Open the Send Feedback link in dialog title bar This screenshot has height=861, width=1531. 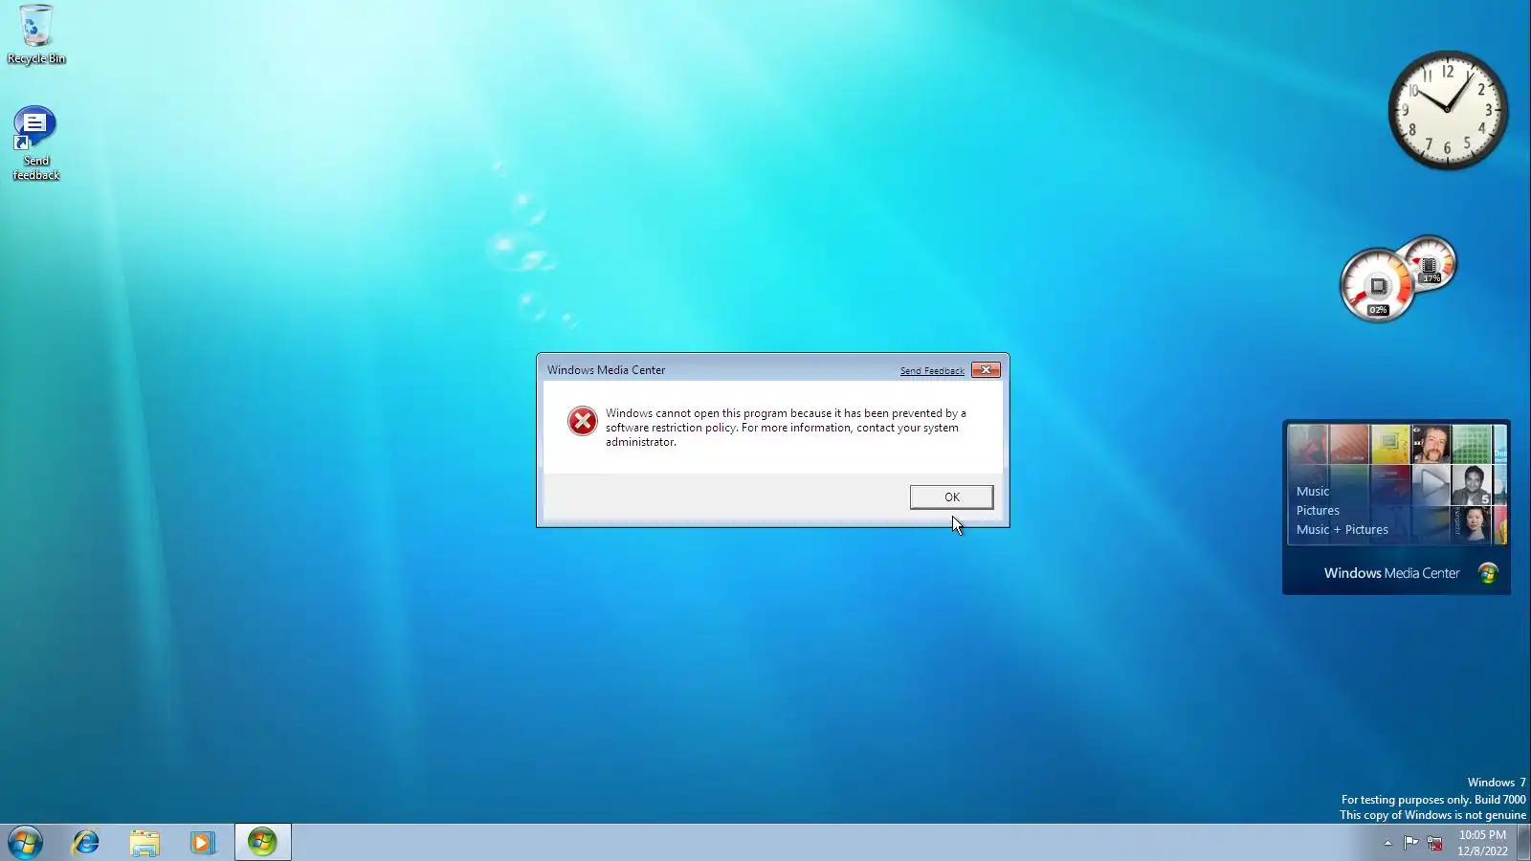click(932, 370)
